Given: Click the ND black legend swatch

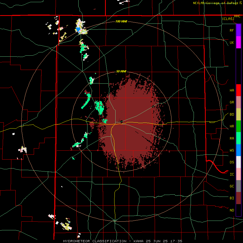Looking at the screenshot, I should click(x=238, y=210).
